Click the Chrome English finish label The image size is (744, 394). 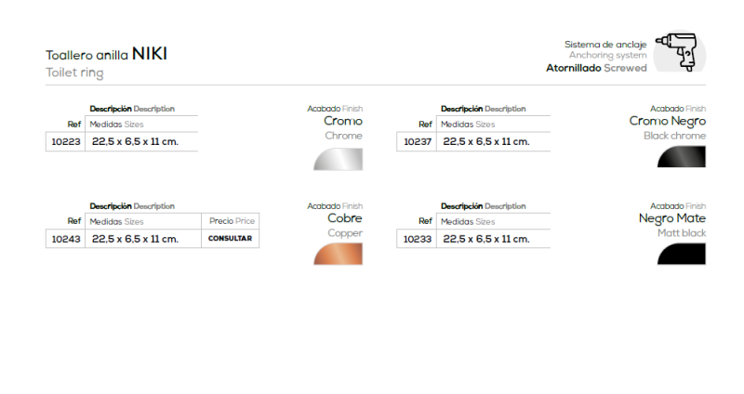pos(343,136)
